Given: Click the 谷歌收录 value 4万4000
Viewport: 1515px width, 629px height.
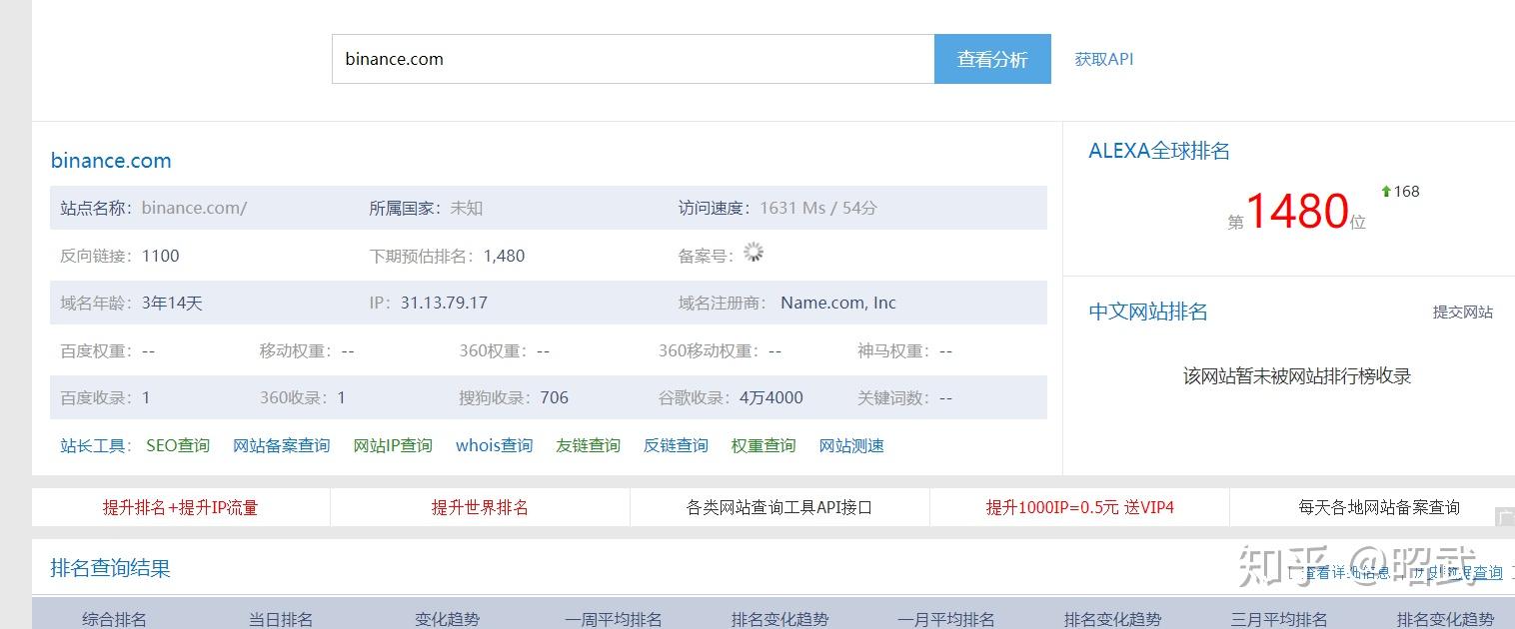Looking at the screenshot, I should click(771, 397).
